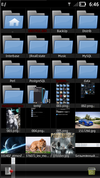Click the exit door icon in bottom bar

pos(9,171)
